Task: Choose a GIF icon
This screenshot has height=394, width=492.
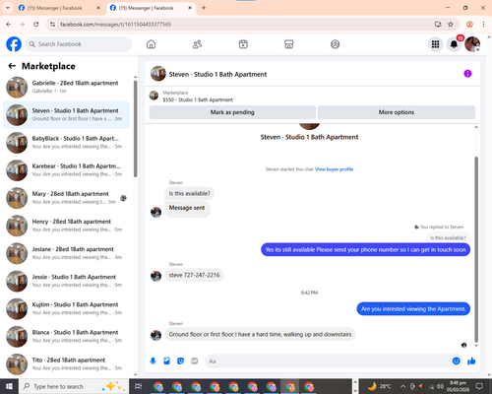Action: (195, 361)
